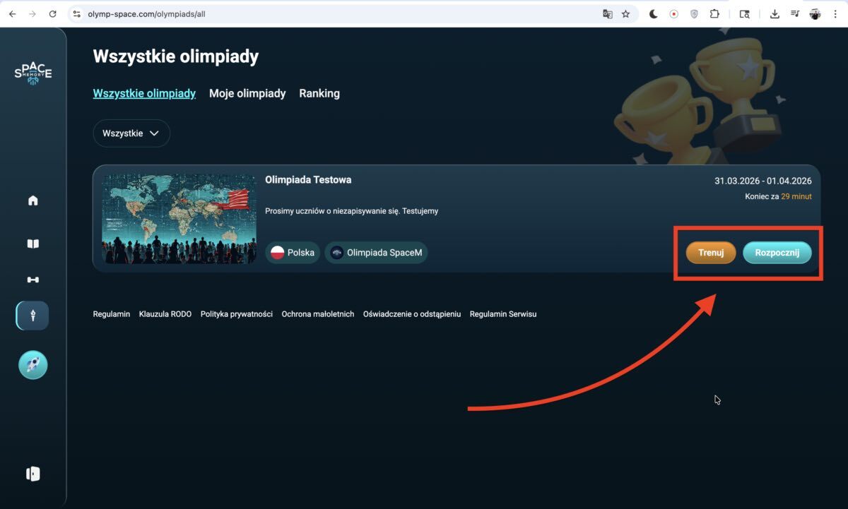848x509 pixels.
Task: Switch to the Moje olimpiady tab
Action: (247, 93)
